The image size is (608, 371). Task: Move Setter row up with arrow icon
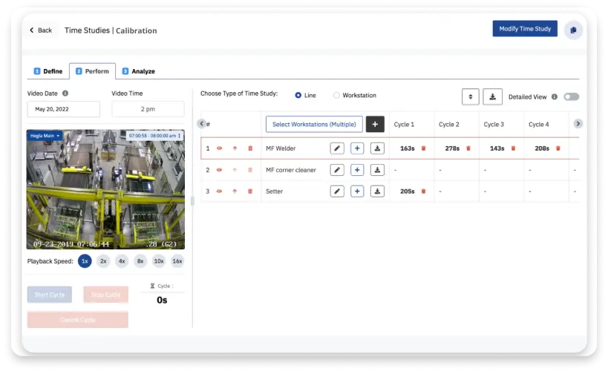point(235,191)
